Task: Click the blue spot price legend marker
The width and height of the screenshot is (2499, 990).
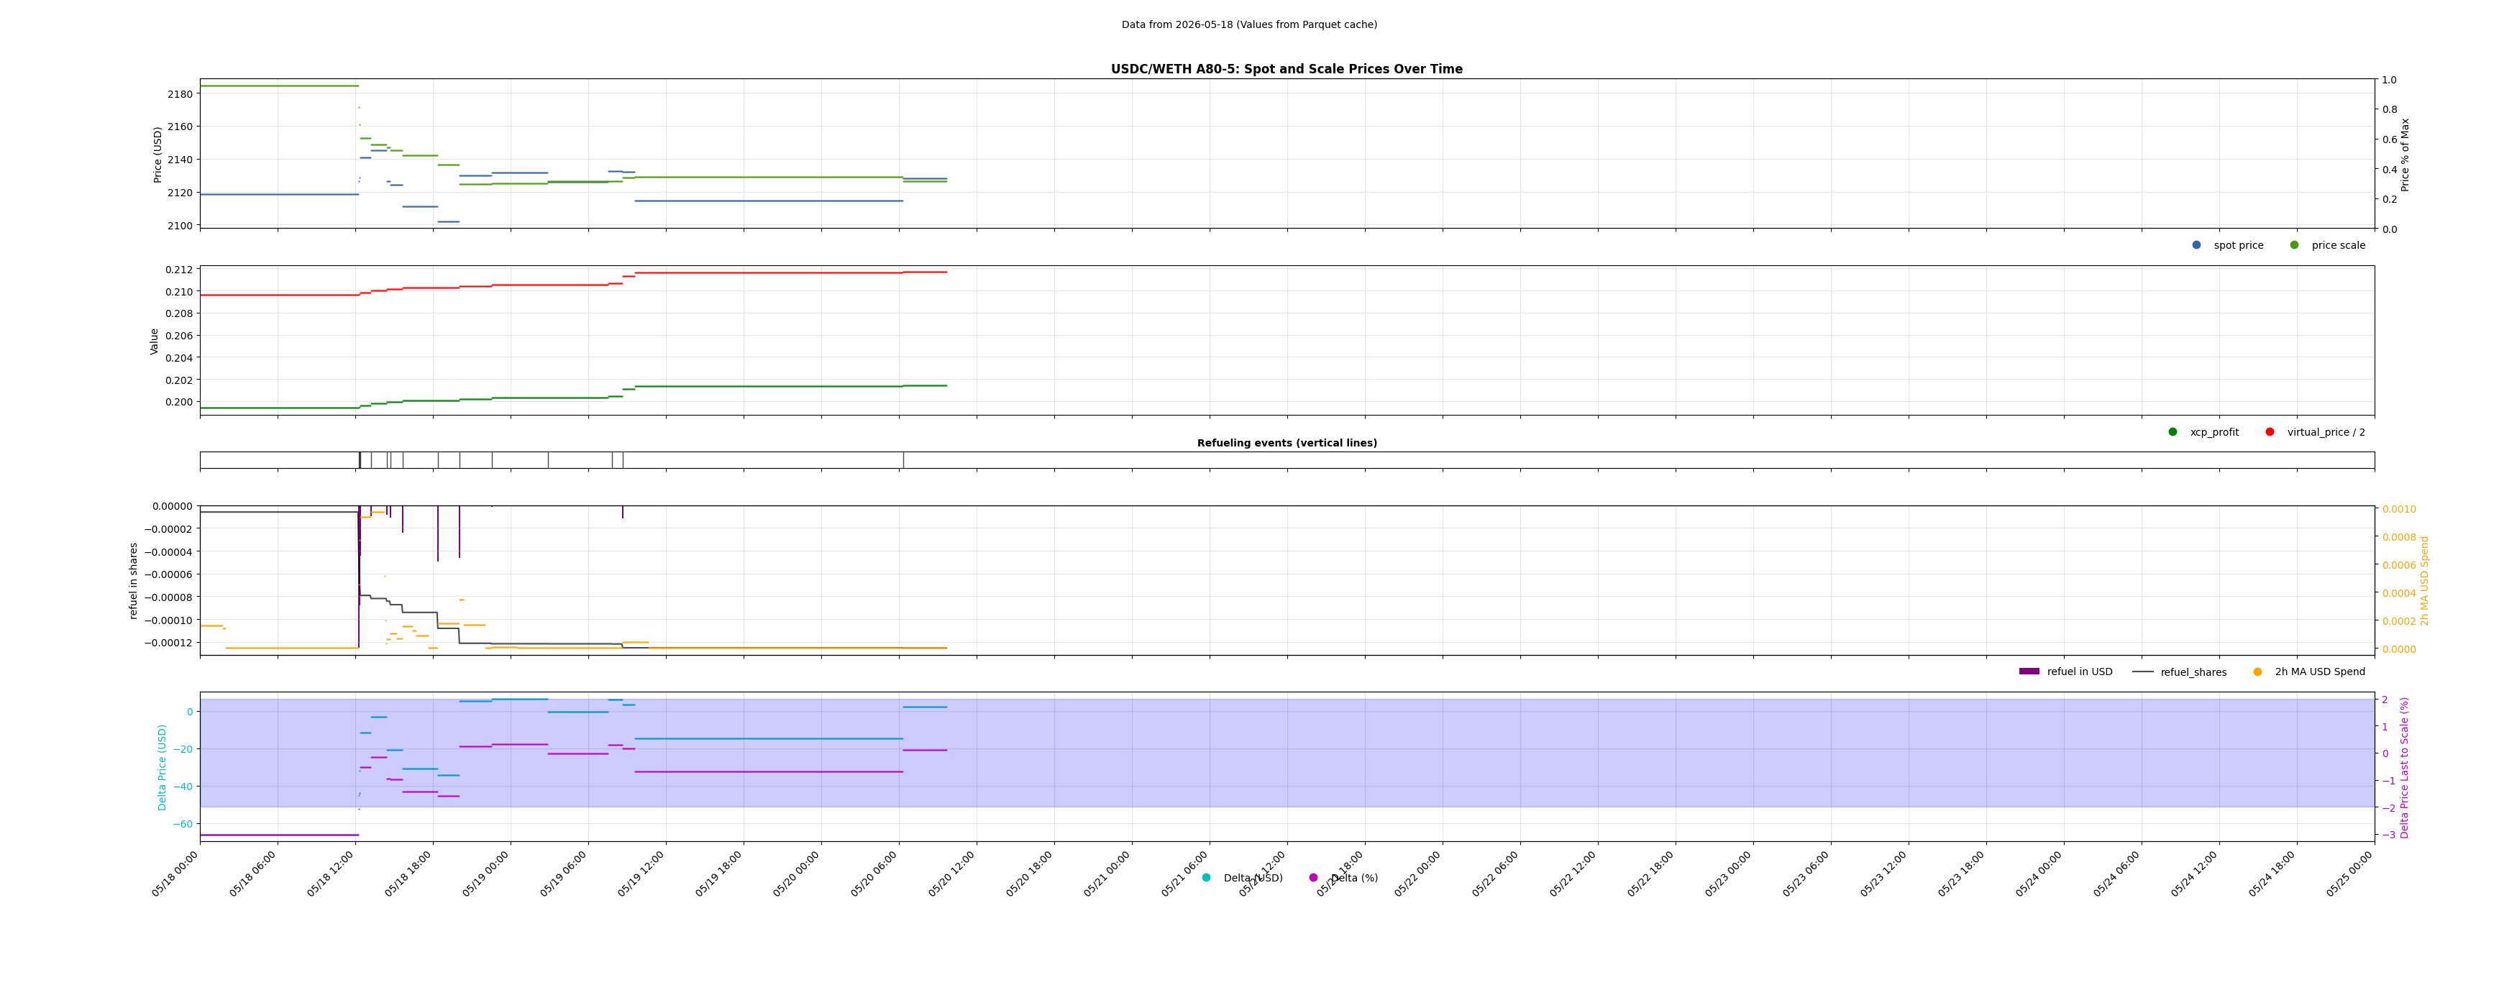Action: tap(2196, 245)
